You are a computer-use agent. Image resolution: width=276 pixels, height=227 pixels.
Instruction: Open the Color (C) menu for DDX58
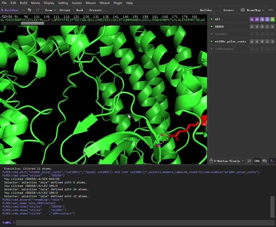click(x=272, y=27)
